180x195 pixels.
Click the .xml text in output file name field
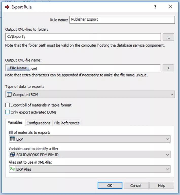click(x=34, y=69)
